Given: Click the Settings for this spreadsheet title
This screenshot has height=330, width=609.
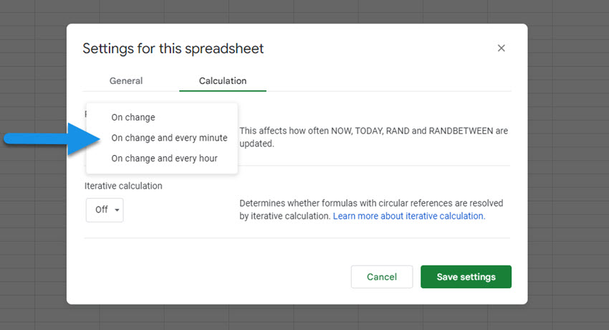Looking at the screenshot, I should [173, 49].
